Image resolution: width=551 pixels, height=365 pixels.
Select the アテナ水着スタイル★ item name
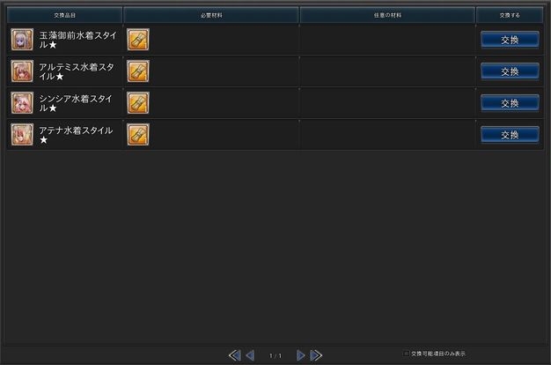tap(76, 135)
